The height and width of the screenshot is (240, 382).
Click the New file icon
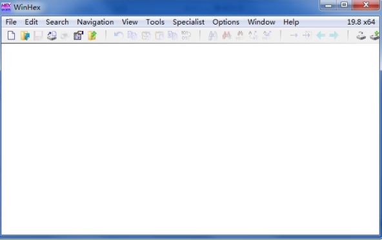pyautogui.click(x=11, y=35)
